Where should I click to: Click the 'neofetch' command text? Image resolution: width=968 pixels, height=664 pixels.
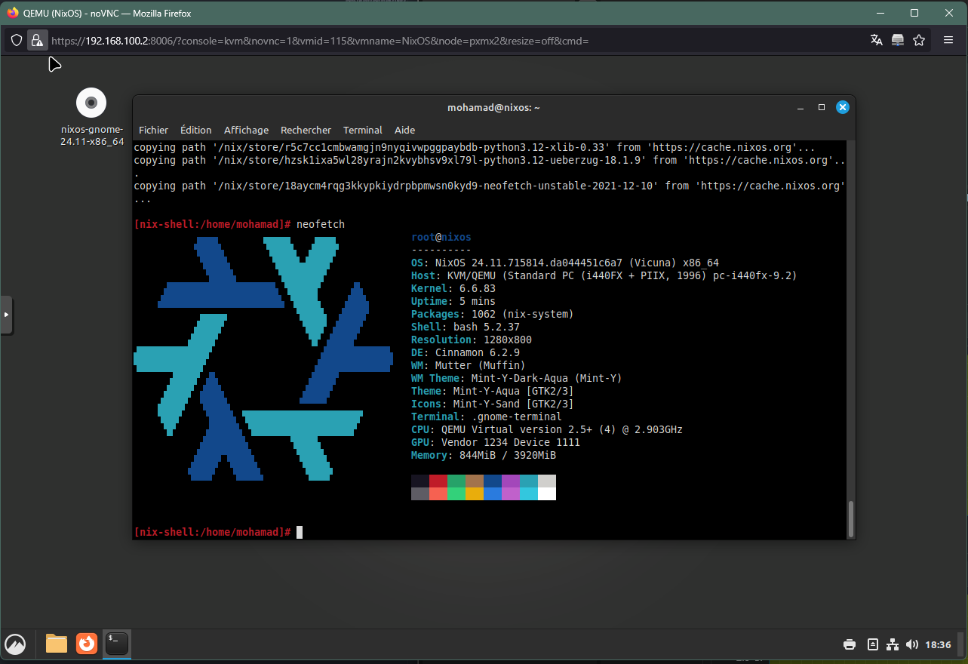click(321, 224)
